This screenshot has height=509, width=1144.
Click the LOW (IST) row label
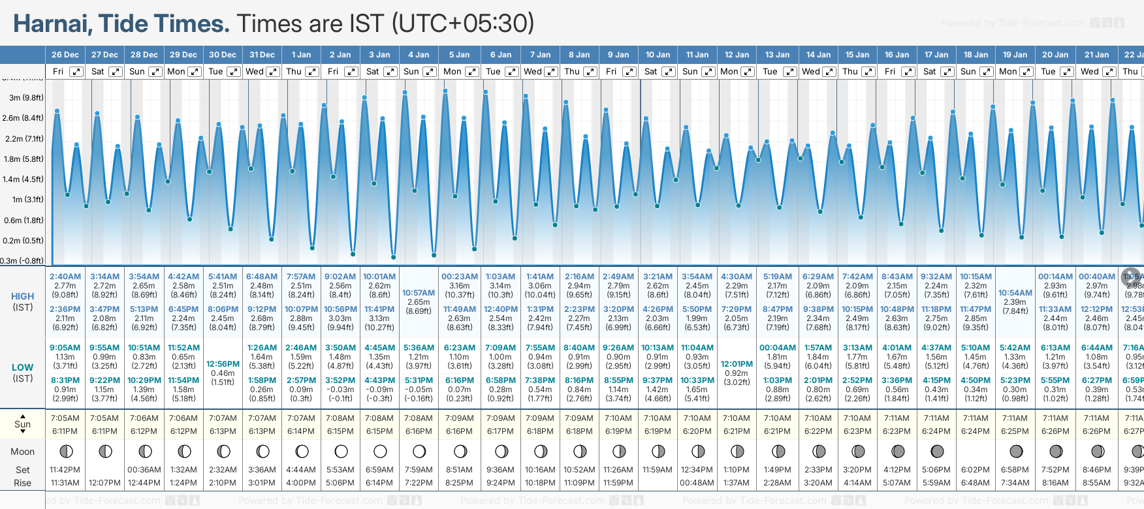(23, 372)
